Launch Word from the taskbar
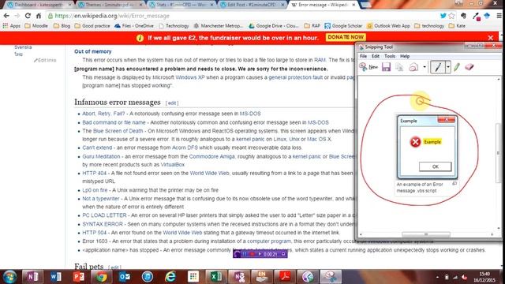 tap(56, 277)
